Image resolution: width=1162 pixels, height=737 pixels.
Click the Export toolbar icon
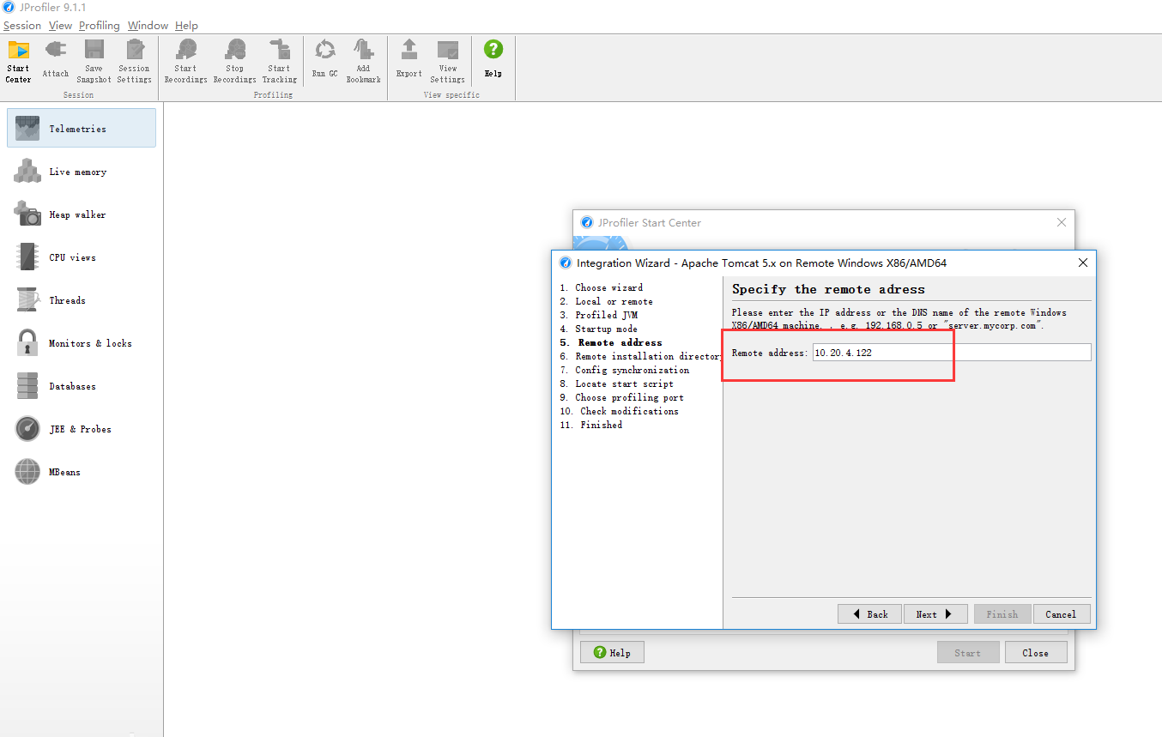409,61
